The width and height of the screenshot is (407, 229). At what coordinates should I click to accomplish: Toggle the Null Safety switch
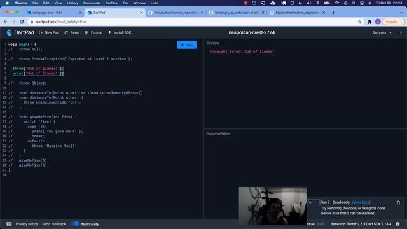(x=75, y=224)
